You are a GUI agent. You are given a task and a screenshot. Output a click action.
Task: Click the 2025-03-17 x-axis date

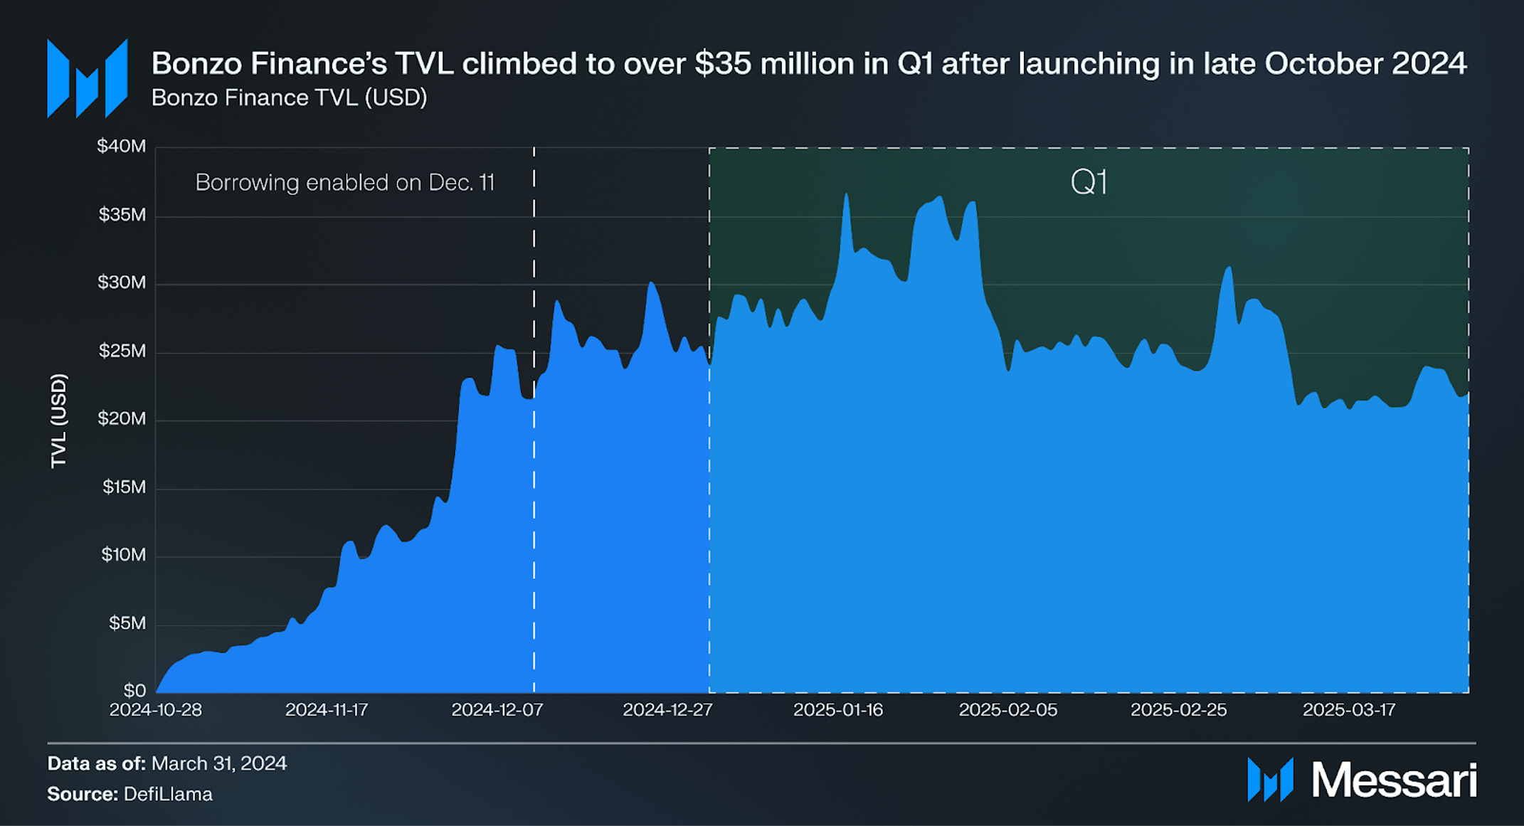[x=1349, y=710]
